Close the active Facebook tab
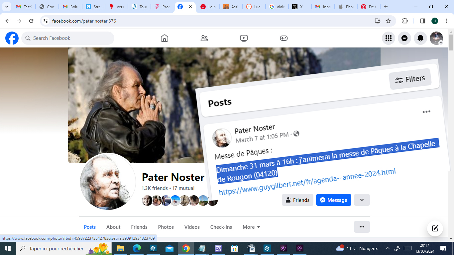Screen dimensions: 454x255 (190, 7)
